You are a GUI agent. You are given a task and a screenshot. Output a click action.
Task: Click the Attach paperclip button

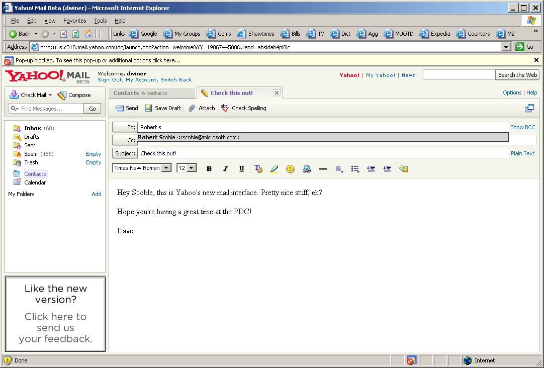(x=202, y=108)
